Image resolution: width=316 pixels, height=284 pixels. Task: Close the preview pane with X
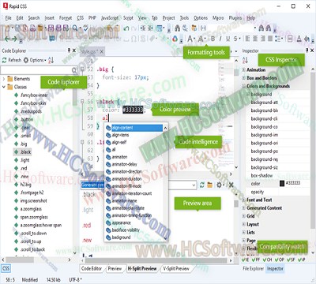231,185
